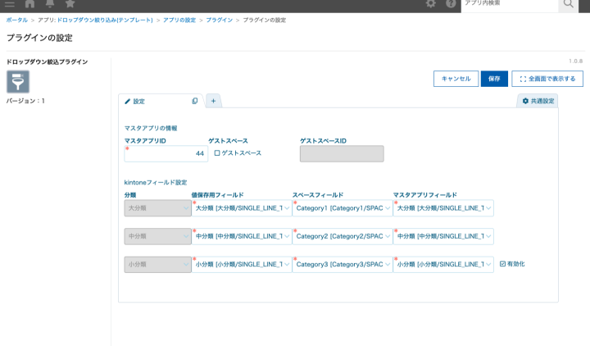
Task: Click the 保存 button
Action: pyautogui.click(x=494, y=79)
